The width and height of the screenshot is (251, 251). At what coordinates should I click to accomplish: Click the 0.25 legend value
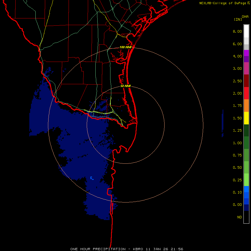click(237, 180)
